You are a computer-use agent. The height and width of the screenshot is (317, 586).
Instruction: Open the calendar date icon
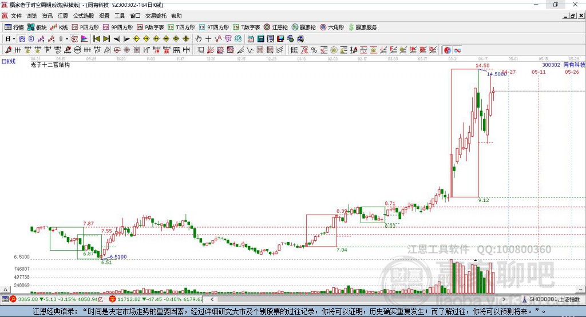[x=251, y=39]
